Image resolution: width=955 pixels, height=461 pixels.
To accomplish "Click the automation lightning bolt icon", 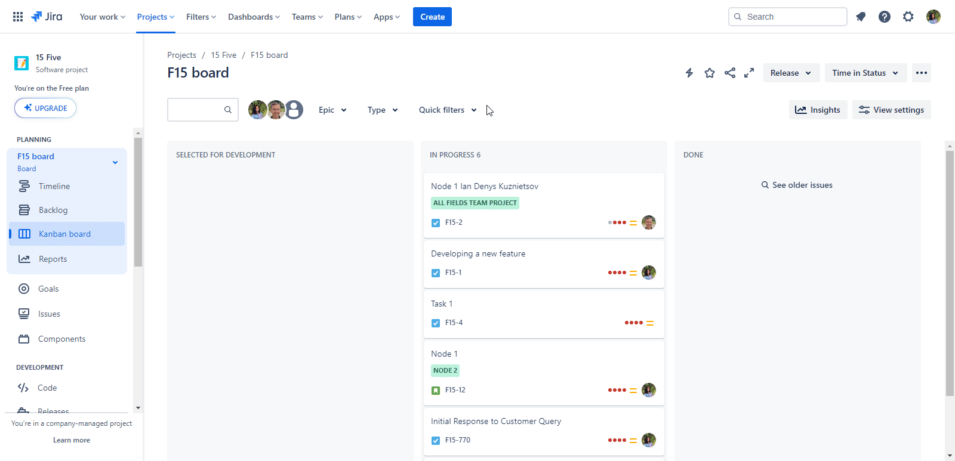I will click(x=689, y=73).
